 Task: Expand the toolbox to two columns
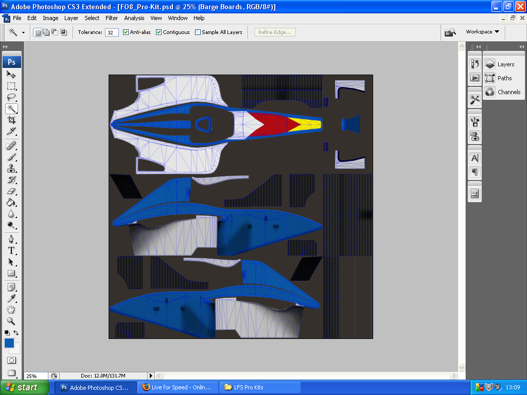pos(5,47)
